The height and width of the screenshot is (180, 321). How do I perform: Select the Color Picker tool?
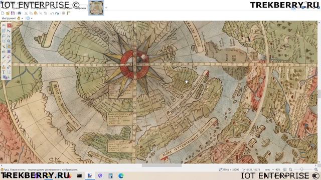coord(9,62)
